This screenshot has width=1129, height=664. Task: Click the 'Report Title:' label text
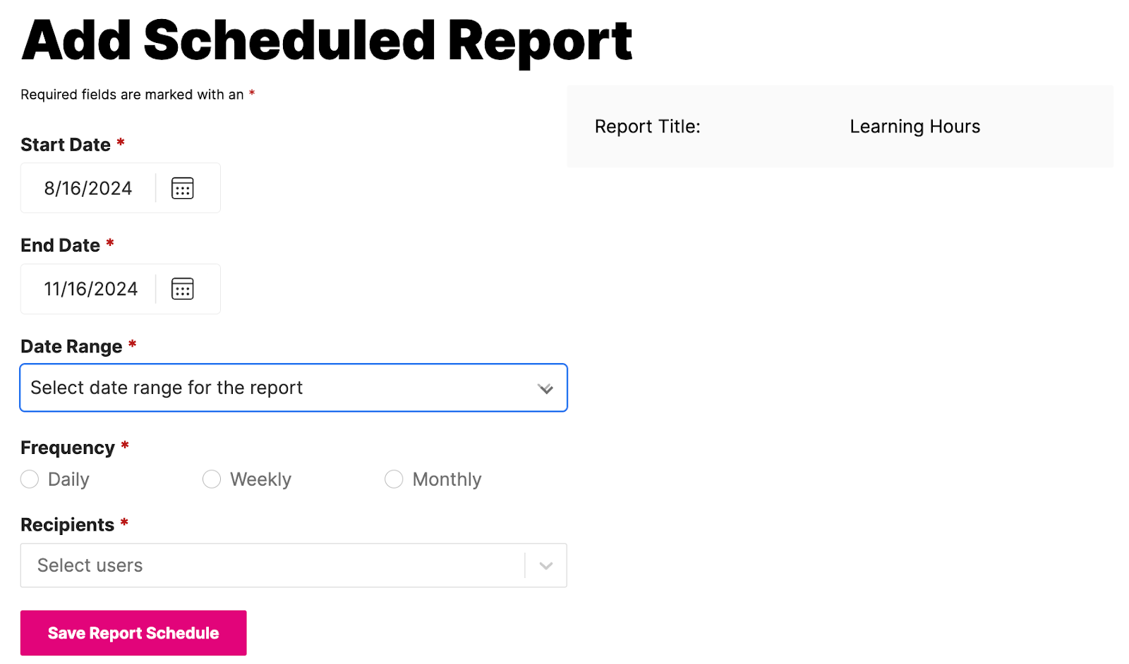pyautogui.click(x=647, y=127)
